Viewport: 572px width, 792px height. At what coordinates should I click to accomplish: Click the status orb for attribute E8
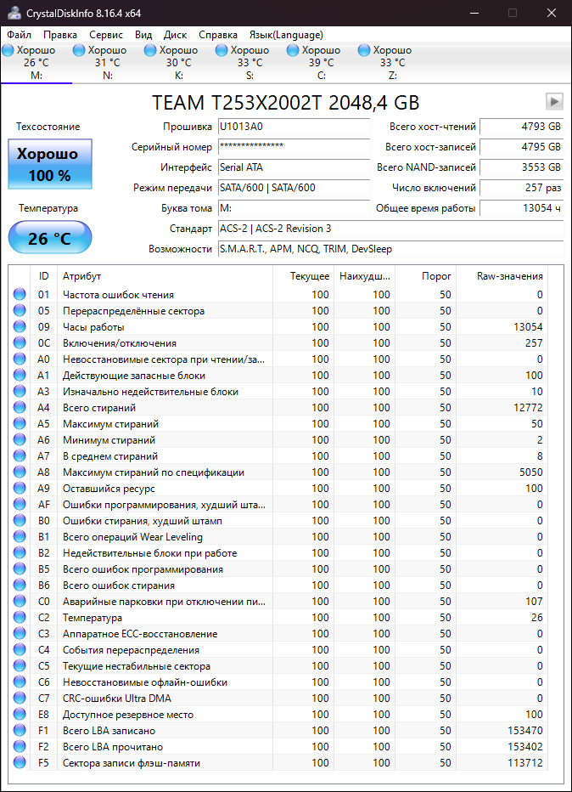[20, 714]
